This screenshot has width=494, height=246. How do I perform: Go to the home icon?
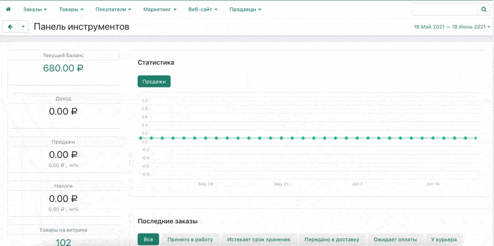tap(9, 9)
